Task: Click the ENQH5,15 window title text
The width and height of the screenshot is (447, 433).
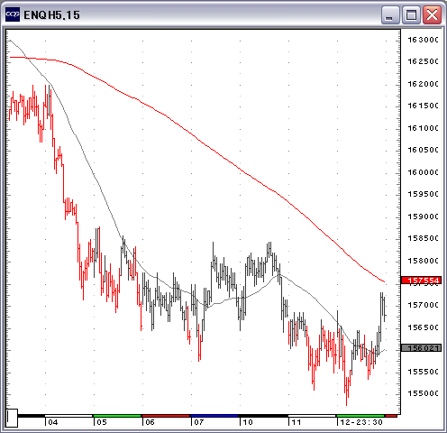Action: 51,15
